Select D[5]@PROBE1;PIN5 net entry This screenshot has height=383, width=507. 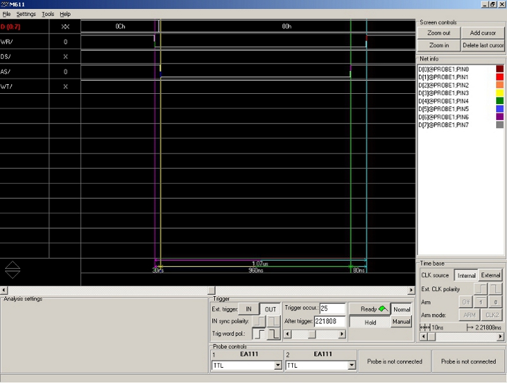(x=443, y=109)
